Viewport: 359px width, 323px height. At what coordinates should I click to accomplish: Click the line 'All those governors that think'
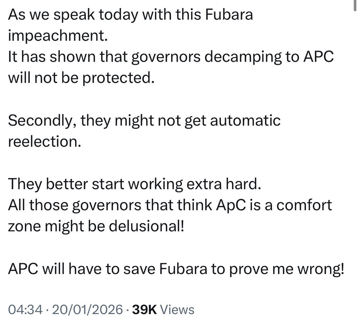tap(170, 205)
